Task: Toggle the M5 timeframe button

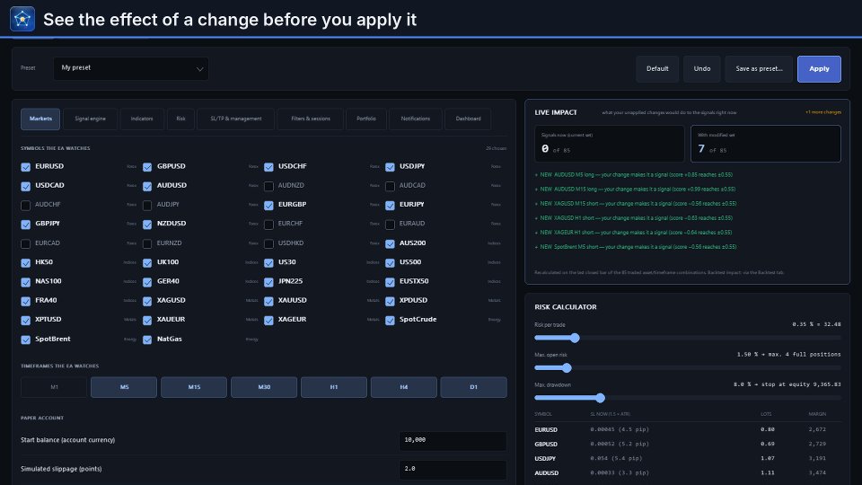Action: tap(124, 387)
